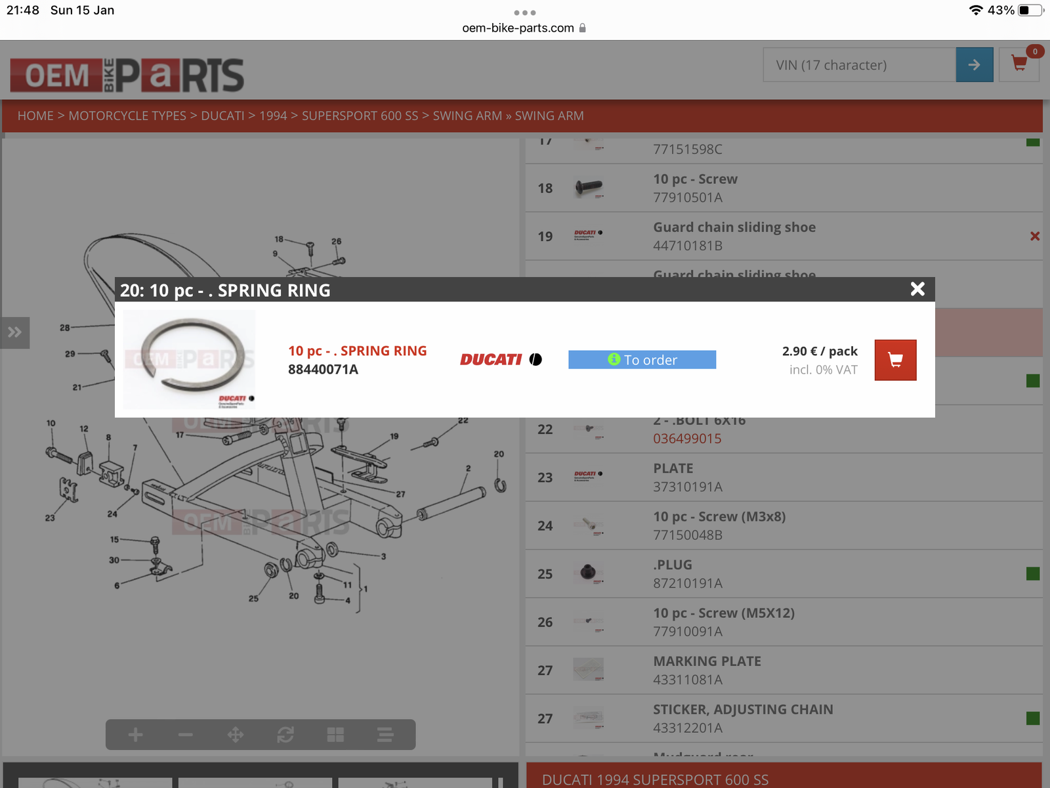Screen dimensions: 1050x788
Task: Click the 2.90 € / pack price
Action: pyautogui.click(x=820, y=351)
